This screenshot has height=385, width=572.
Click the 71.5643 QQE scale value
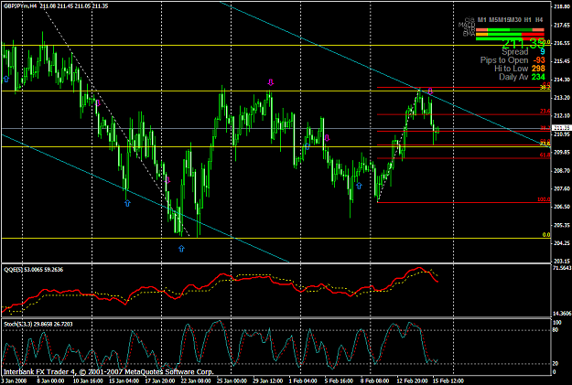(x=562, y=268)
